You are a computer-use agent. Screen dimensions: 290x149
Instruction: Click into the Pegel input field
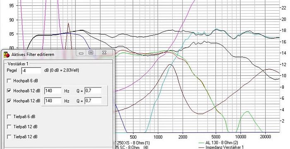(x=31, y=70)
